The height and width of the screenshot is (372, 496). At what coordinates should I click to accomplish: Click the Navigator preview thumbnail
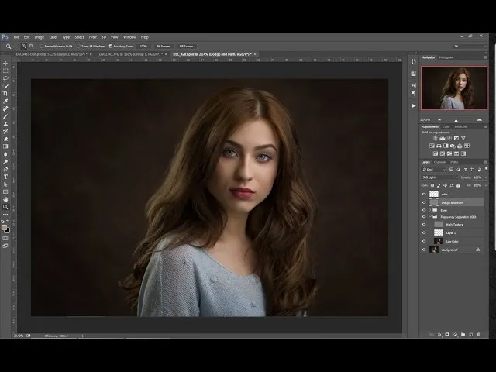click(x=454, y=88)
